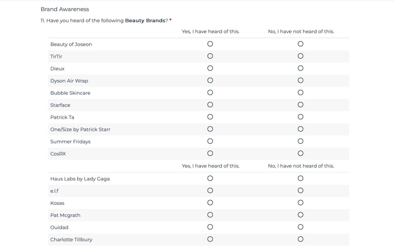This screenshot has width=394, height=247.
Task: Mark TirTir as not heard of
Action: 301,56
